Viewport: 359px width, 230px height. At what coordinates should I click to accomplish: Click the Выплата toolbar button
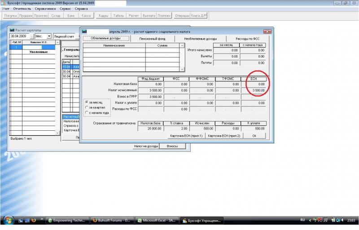coord(149,16)
